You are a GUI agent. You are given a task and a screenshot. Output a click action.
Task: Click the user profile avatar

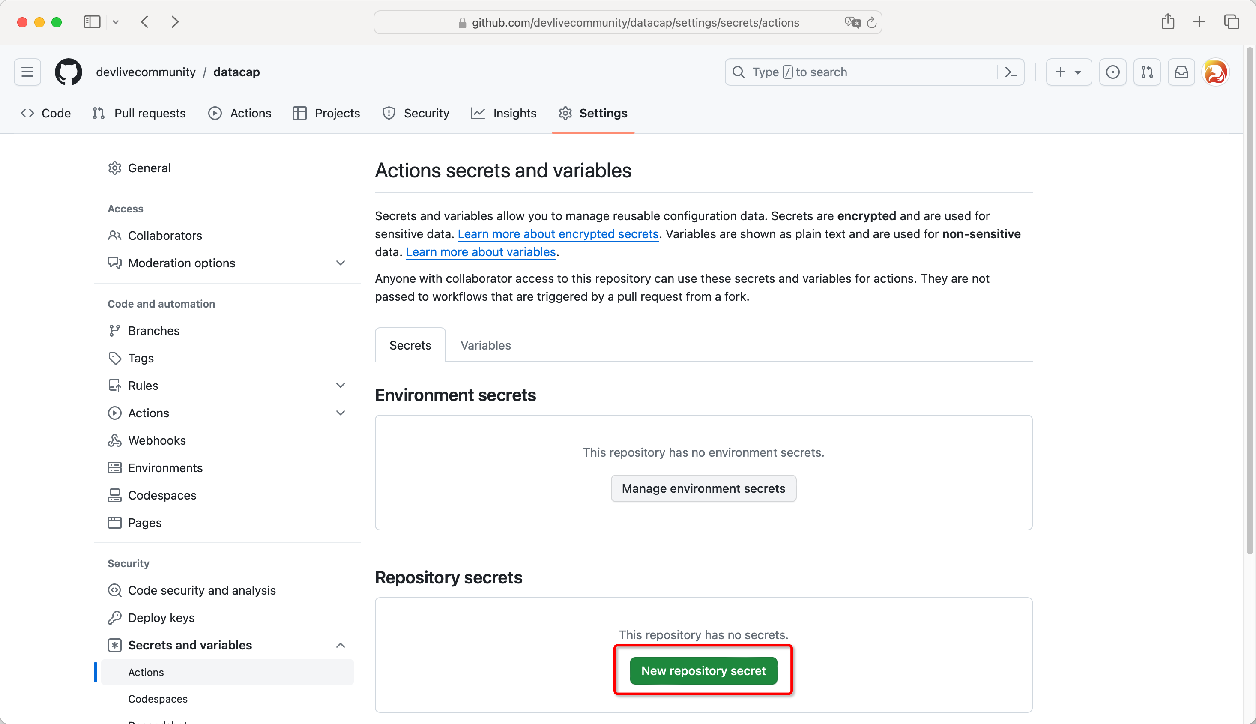1215,72
